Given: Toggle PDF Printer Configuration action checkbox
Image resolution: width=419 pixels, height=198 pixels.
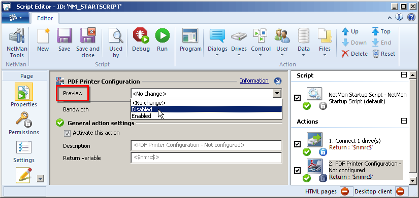Looking at the screenshot, I should point(297,170).
